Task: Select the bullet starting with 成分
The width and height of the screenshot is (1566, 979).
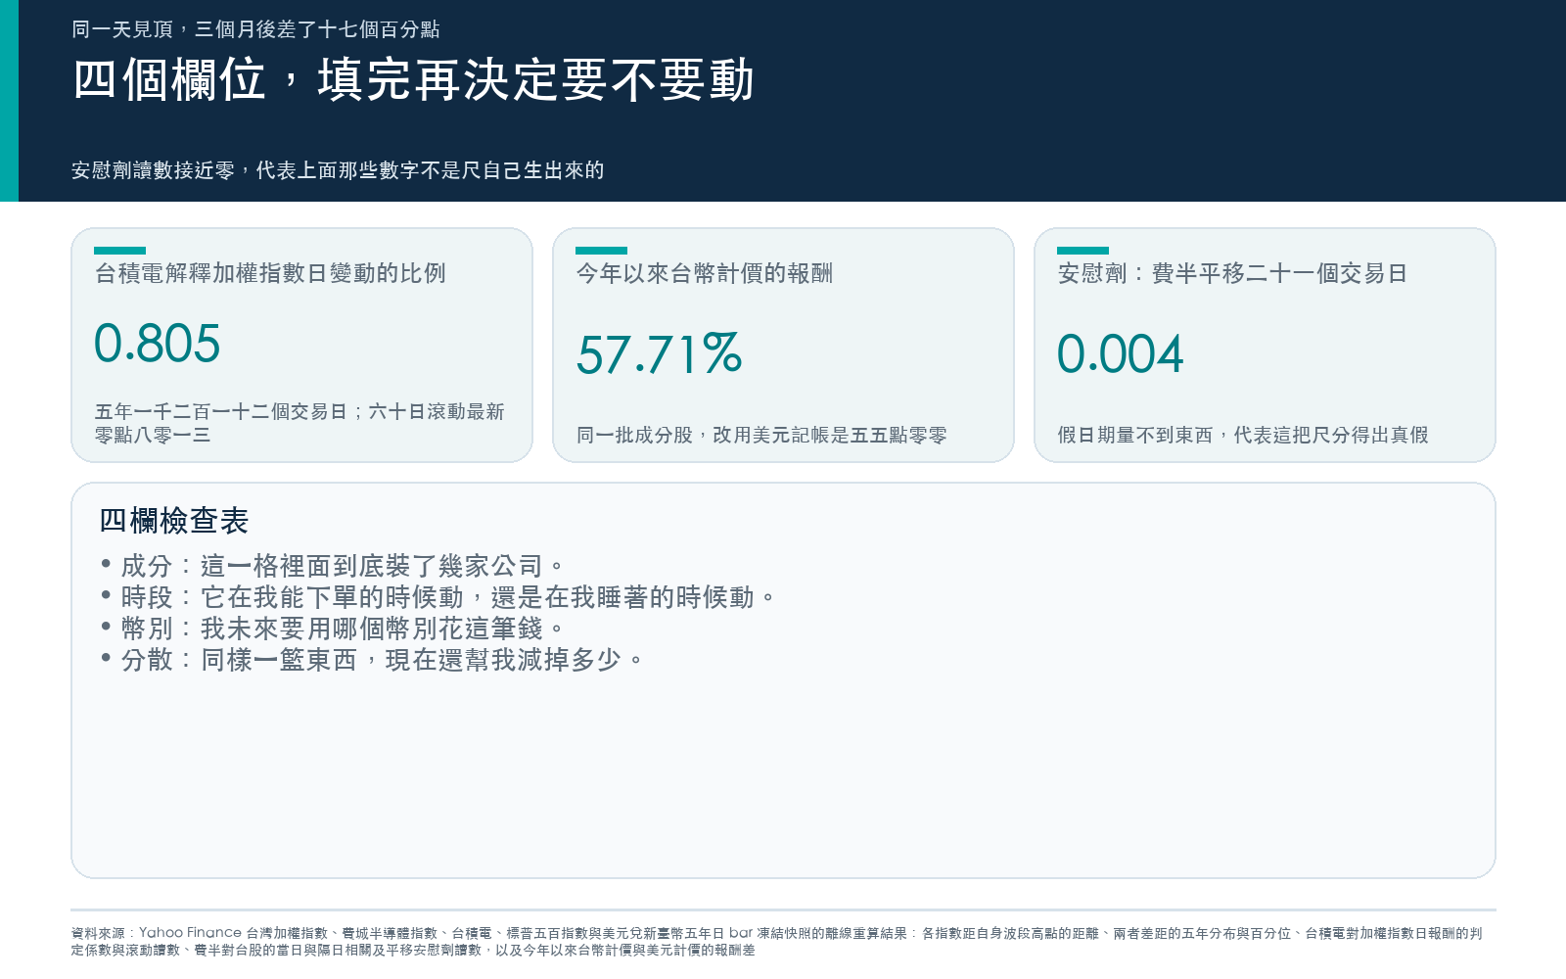Action: pyautogui.click(x=333, y=566)
